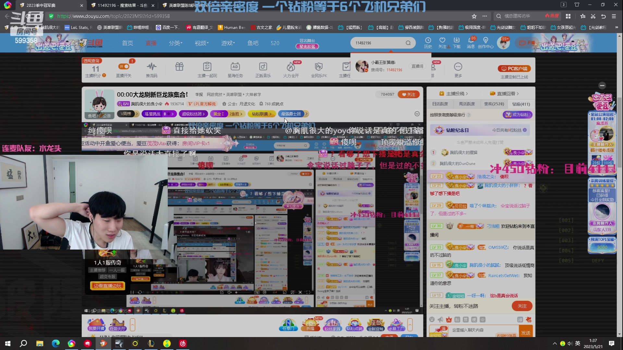Open File Explorer from the taskbar

pos(40,344)
